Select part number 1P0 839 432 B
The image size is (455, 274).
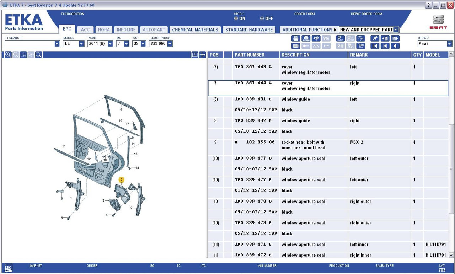point(253,121)
